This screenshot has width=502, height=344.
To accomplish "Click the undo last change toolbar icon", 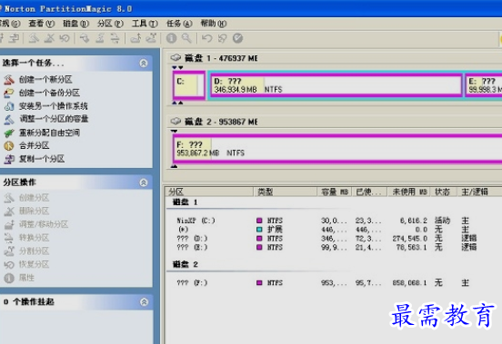I will coord(206,38).
